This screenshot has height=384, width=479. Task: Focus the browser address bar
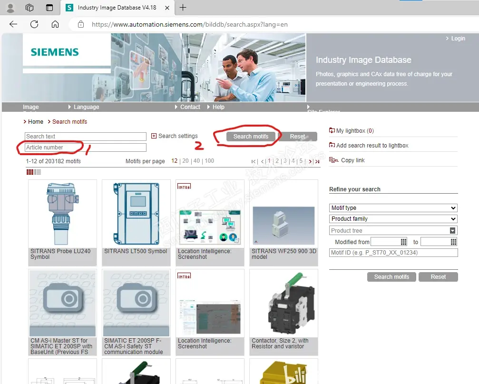(189, 24)
